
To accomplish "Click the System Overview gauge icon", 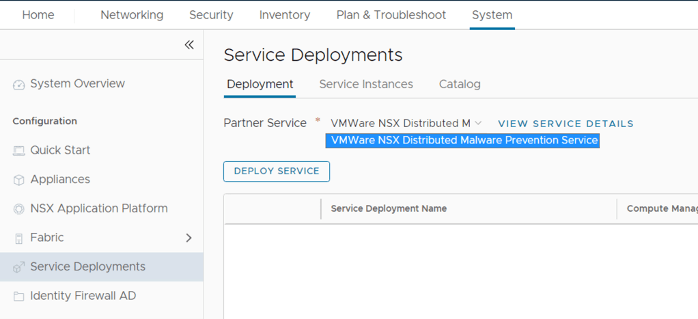I will tap(18, 85).
